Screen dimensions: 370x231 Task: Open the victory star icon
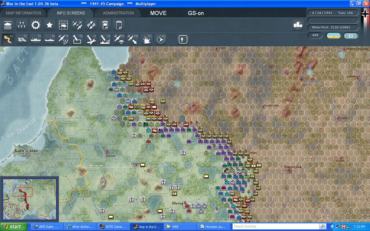pyautogui.click(x=50, y=25)
